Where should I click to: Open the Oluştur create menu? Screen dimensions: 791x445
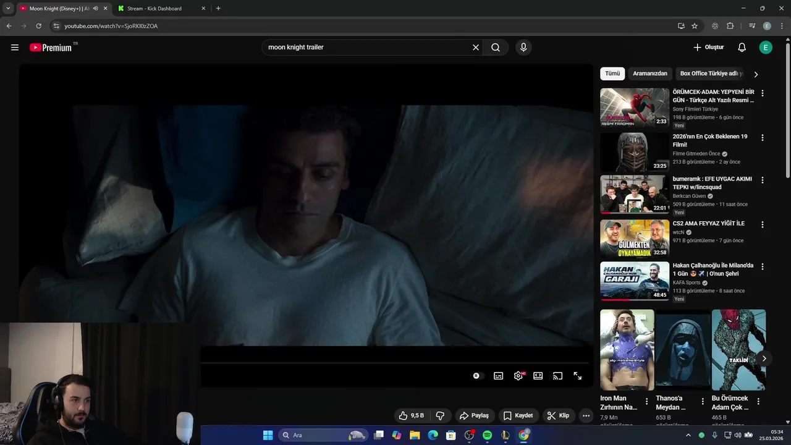(708, 48)
